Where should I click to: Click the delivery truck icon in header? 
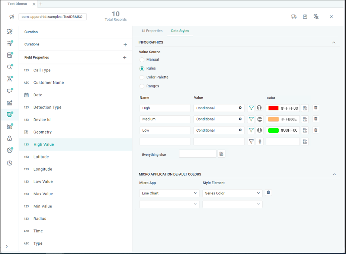coord(294,17)
